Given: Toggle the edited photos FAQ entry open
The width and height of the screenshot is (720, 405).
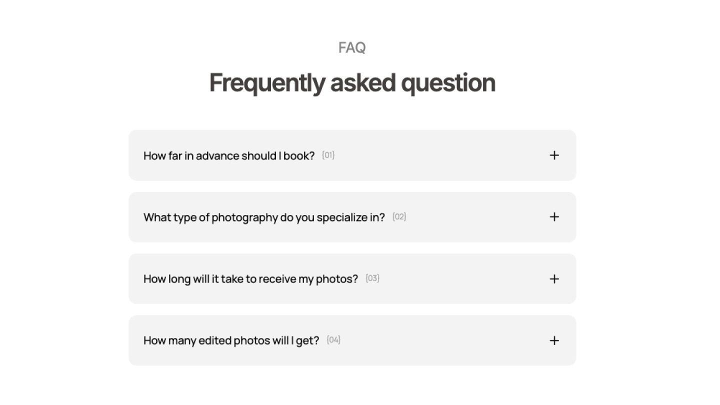Looking at the screenshot, I should pos(352,340).
